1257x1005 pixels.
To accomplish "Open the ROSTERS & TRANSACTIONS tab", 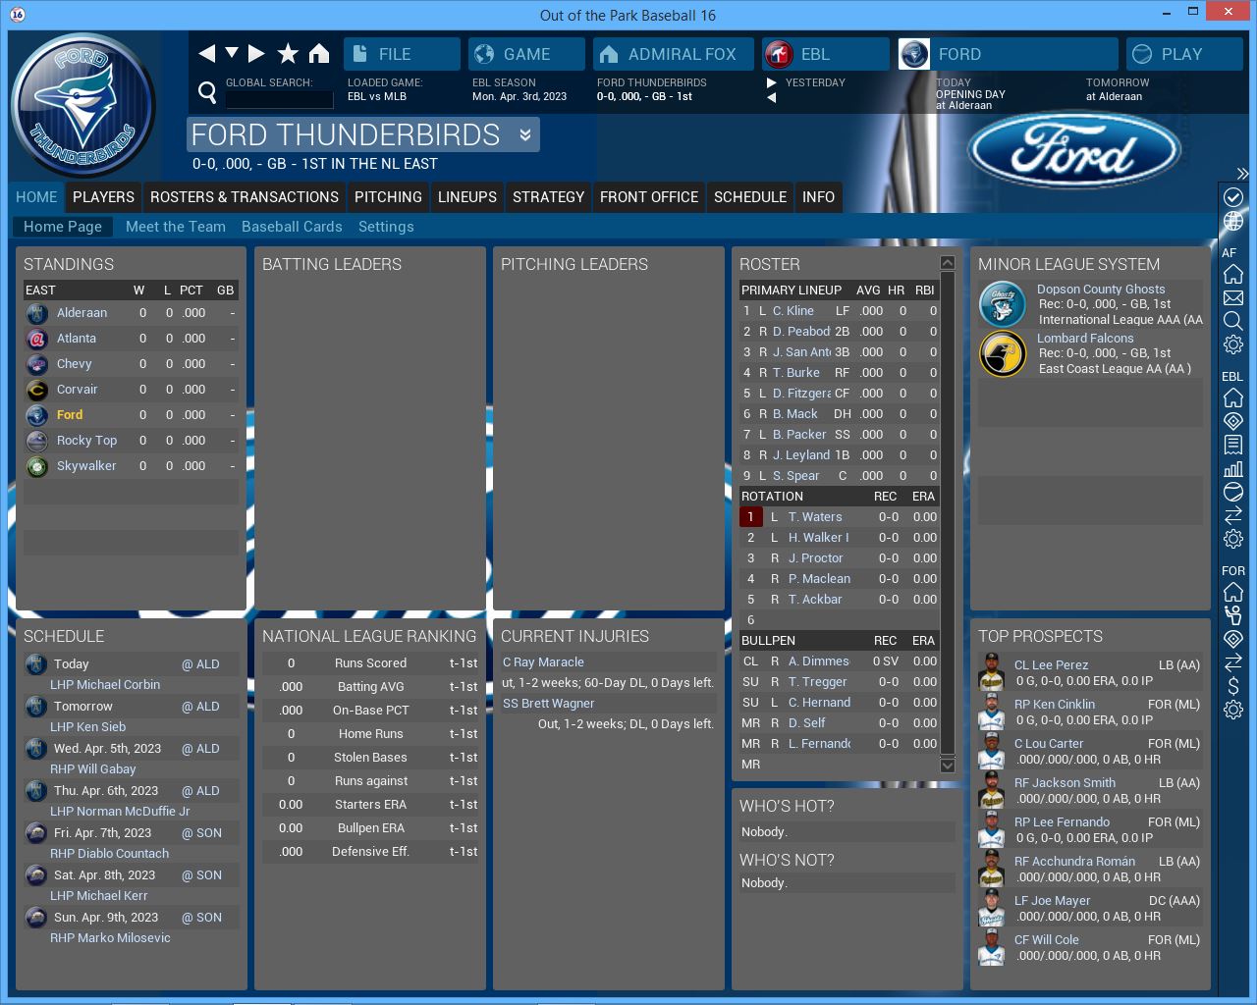I will 245,197.
